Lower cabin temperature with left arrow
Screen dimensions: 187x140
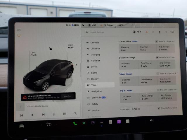tap(41, 125)
